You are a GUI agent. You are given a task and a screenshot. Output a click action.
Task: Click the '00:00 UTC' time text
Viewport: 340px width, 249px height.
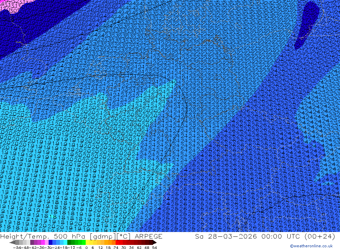pos(280,236)
